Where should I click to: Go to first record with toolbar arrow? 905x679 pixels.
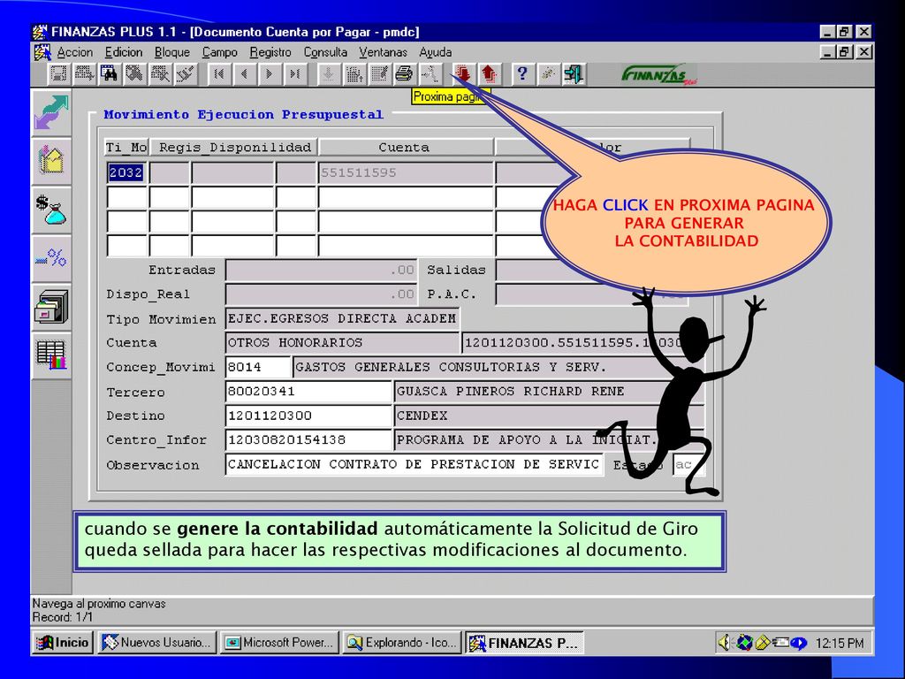click(x=219, y=74)
